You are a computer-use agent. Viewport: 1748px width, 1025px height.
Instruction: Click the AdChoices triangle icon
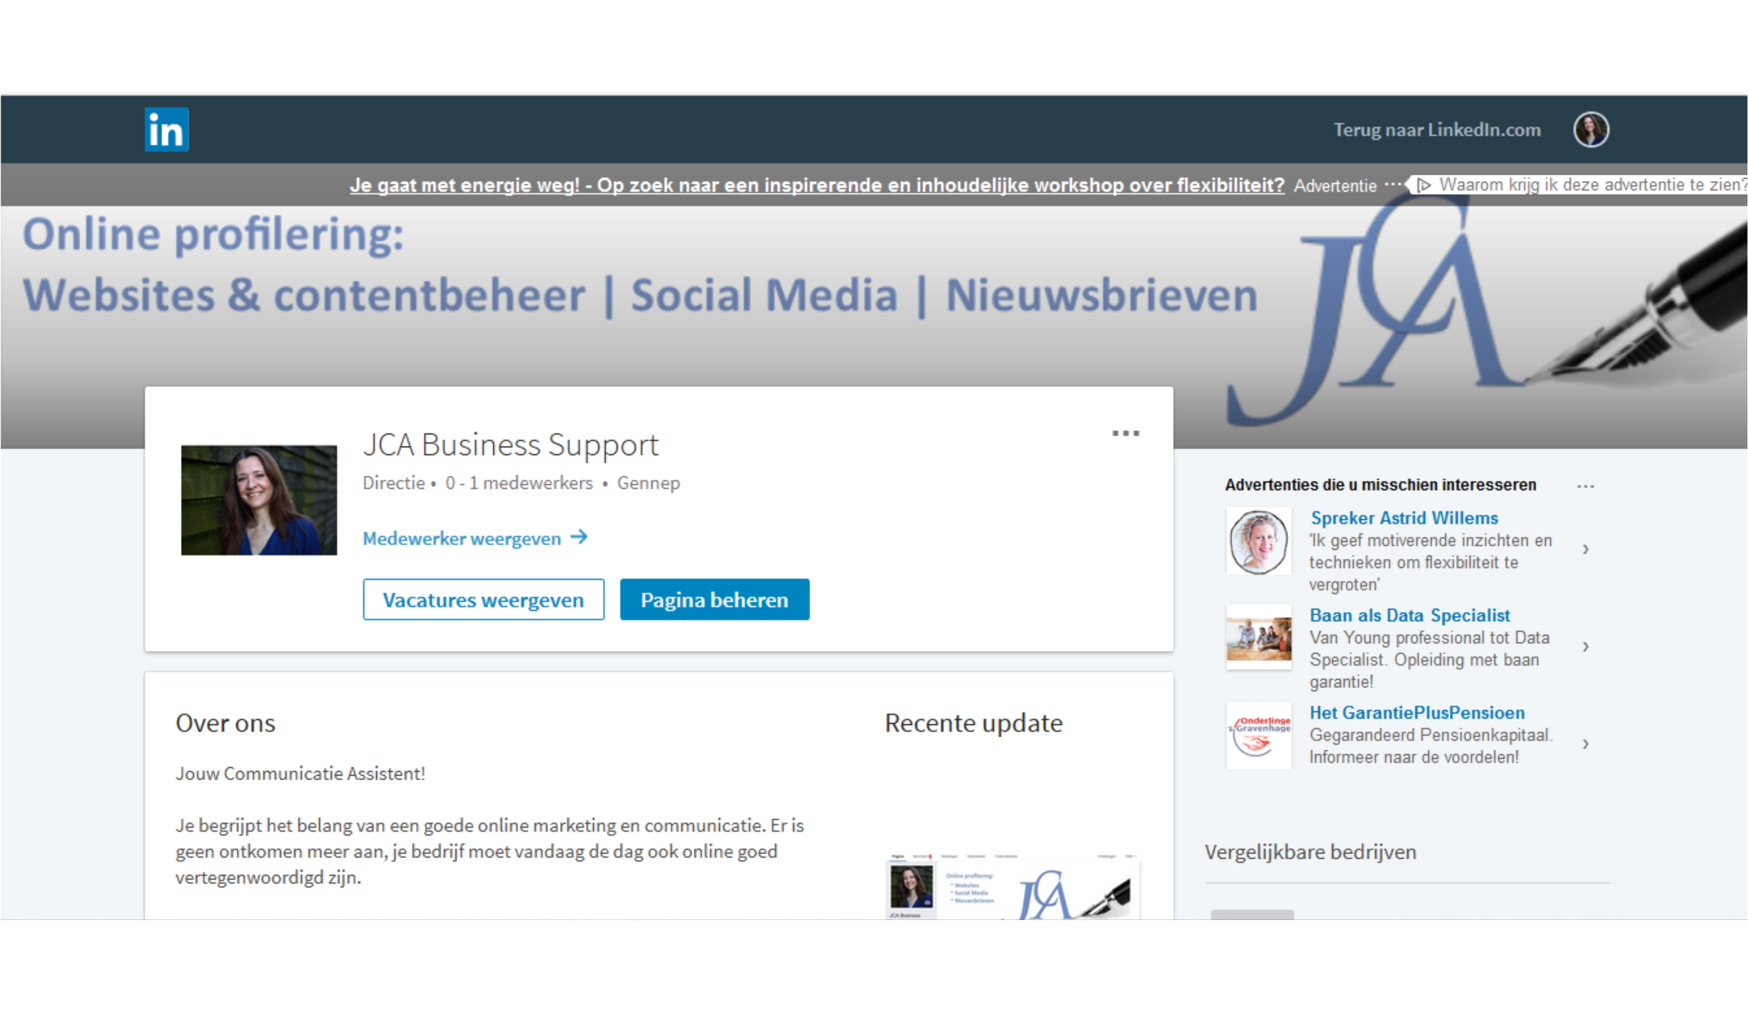(x=1423, y=185)
